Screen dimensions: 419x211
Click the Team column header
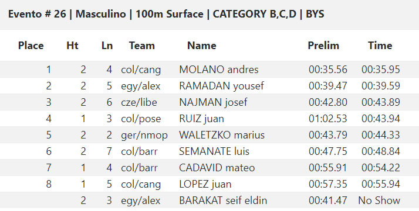tap(142, 46)
